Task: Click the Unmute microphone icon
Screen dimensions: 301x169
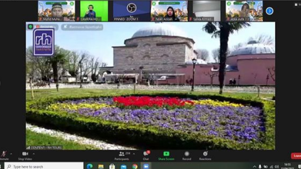Action: coord(4,154)
